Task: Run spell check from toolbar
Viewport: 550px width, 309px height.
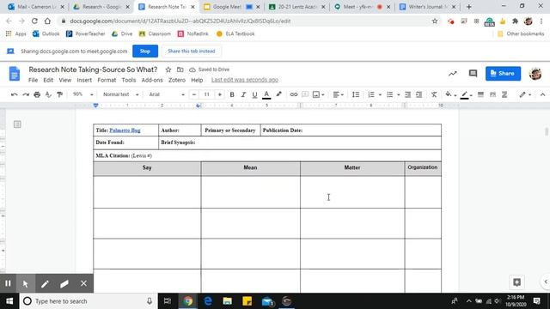Action: (x=48, y=94)
